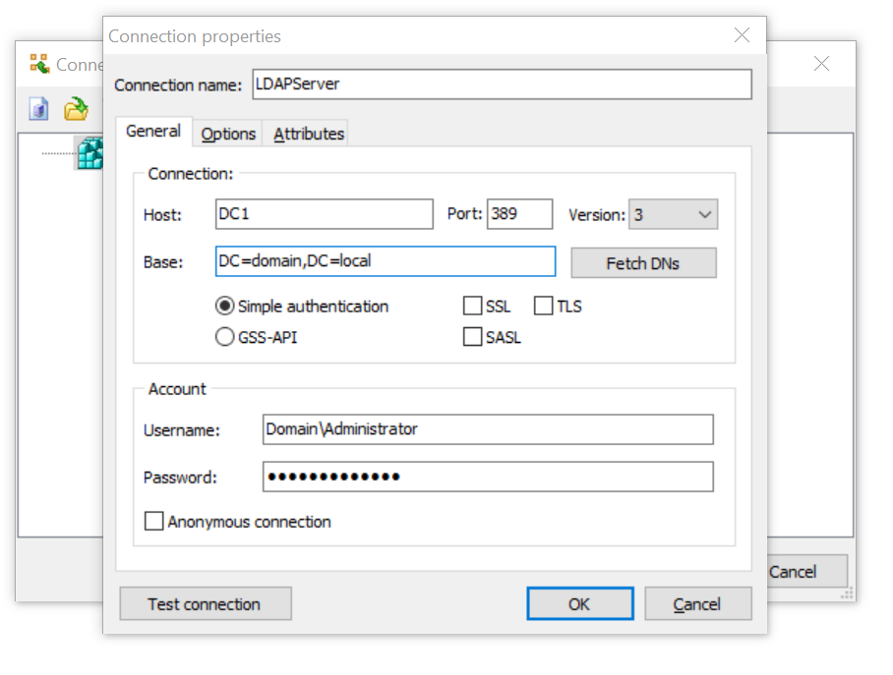Close the background Connections window
The height and width of the screenshot is (675, 893).
point(821,64)
